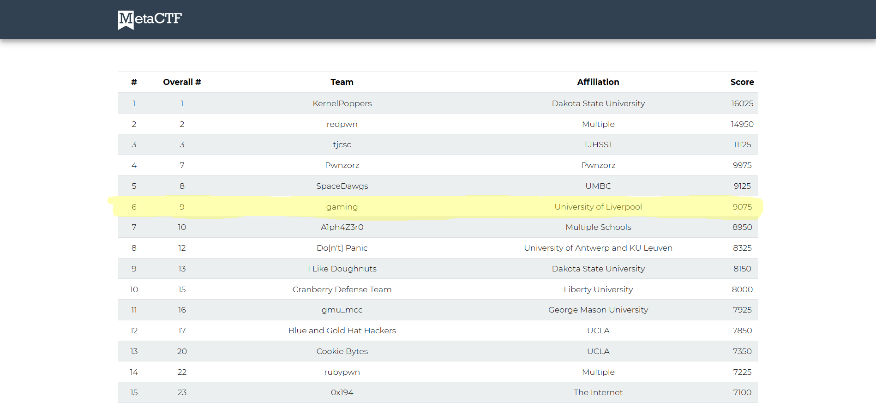876x403 pixels.
Task: Select the score 9125
Action: tap(742, 186)
